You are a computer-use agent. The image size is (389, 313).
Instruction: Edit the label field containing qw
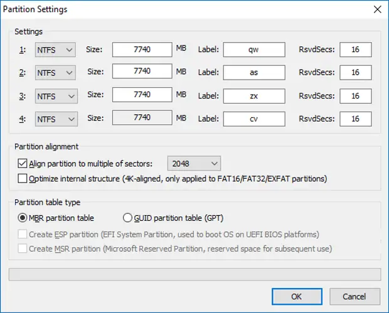point(253,50)
